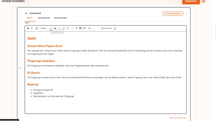Insert a numbered list
The width and height of the screenshot is (216, 121).
click(67, 28)
